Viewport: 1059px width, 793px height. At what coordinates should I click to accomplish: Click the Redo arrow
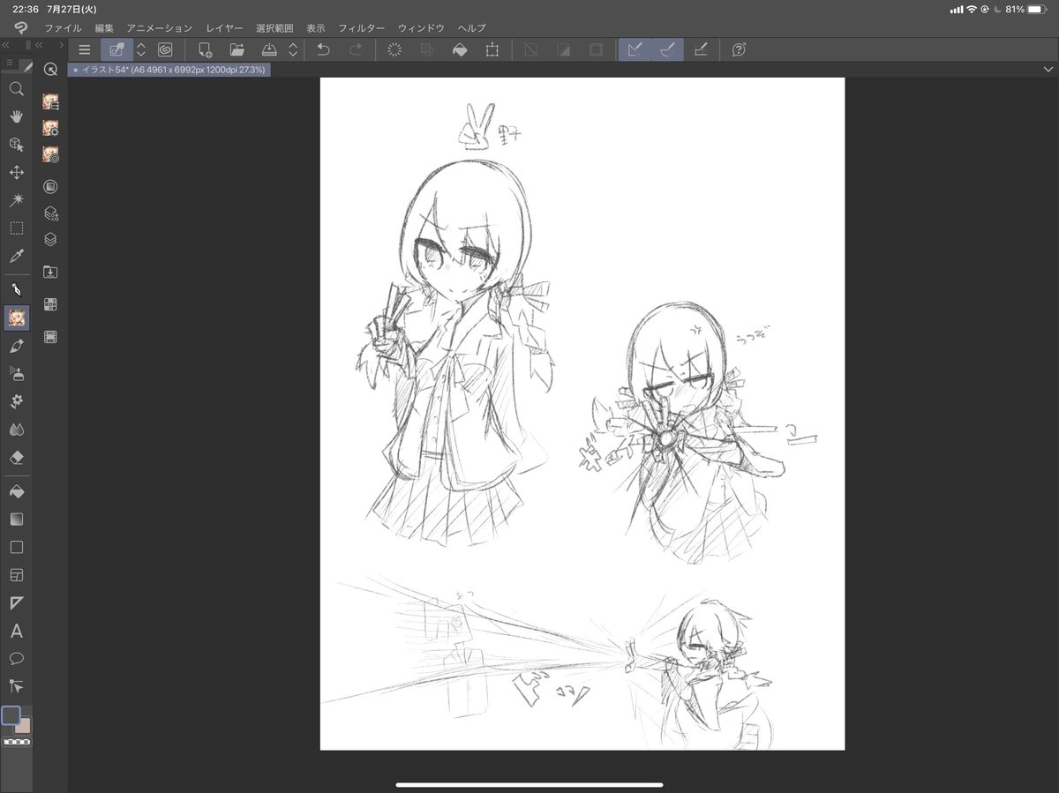pos(356,49)
